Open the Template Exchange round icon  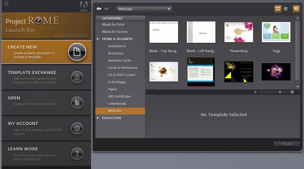pyautogui.click(x=77, y=77)
